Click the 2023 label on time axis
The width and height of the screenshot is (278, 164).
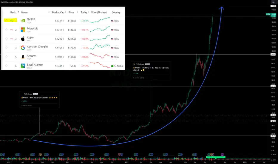[126, 162]
